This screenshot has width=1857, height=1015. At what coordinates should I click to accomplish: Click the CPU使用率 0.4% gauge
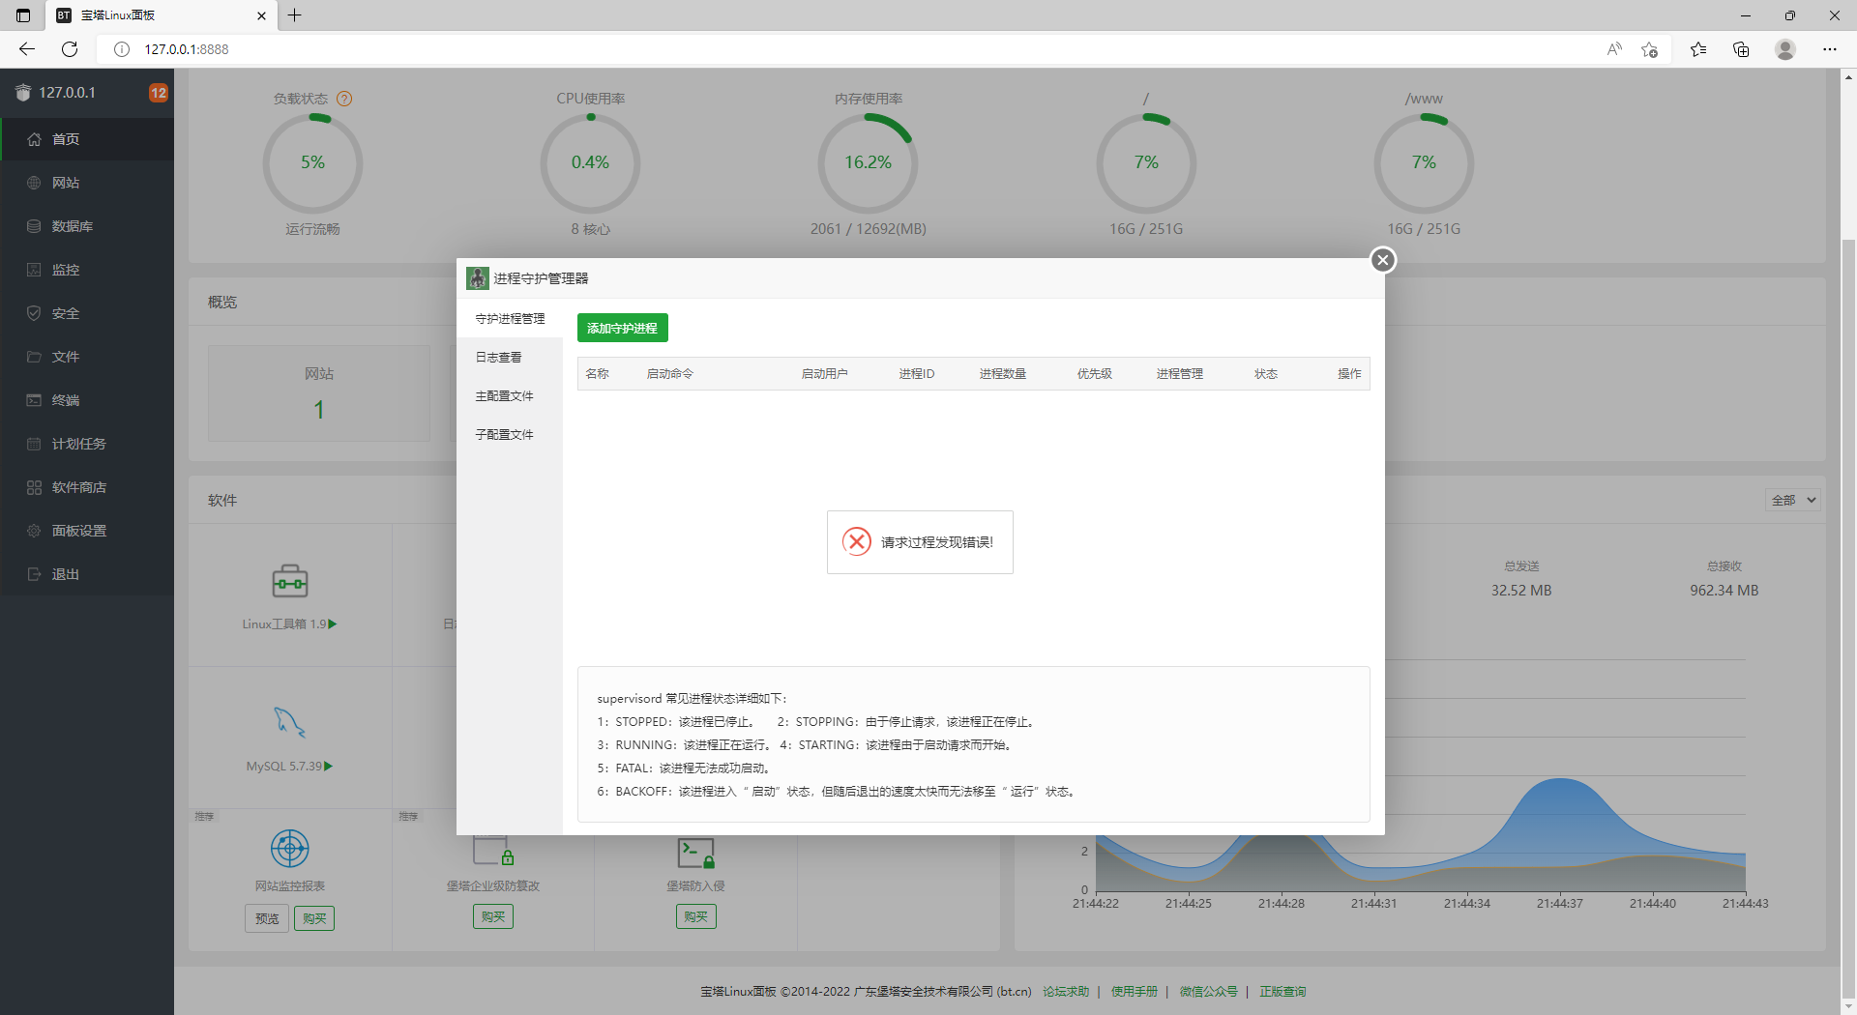[x=590, y=163]
